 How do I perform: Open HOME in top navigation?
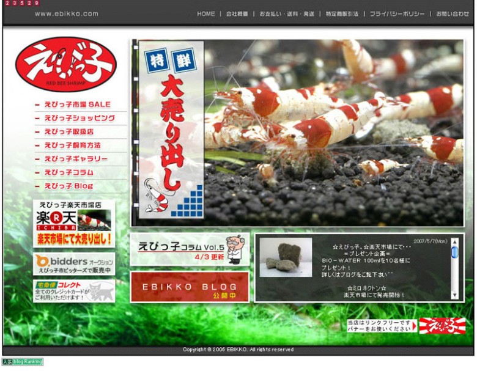205,13
